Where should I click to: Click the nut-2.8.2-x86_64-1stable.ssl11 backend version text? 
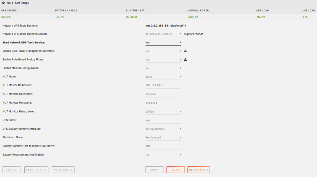166,25
